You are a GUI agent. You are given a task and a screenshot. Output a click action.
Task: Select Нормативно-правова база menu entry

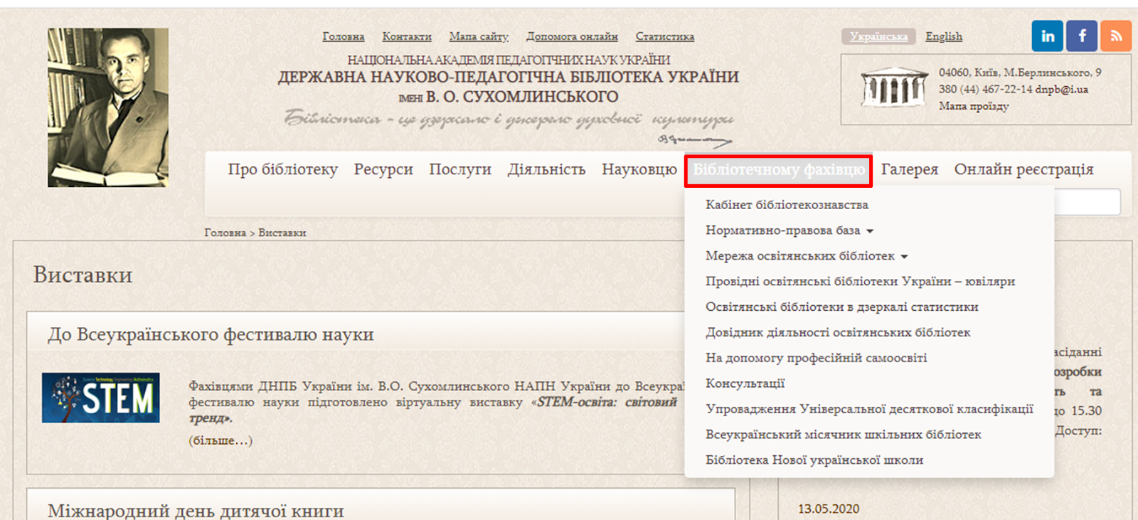pos(782,230)
